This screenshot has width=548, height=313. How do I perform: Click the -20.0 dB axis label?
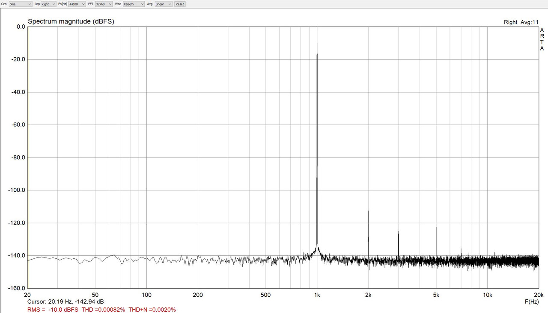pyautogui.click(x=17, y=59)
